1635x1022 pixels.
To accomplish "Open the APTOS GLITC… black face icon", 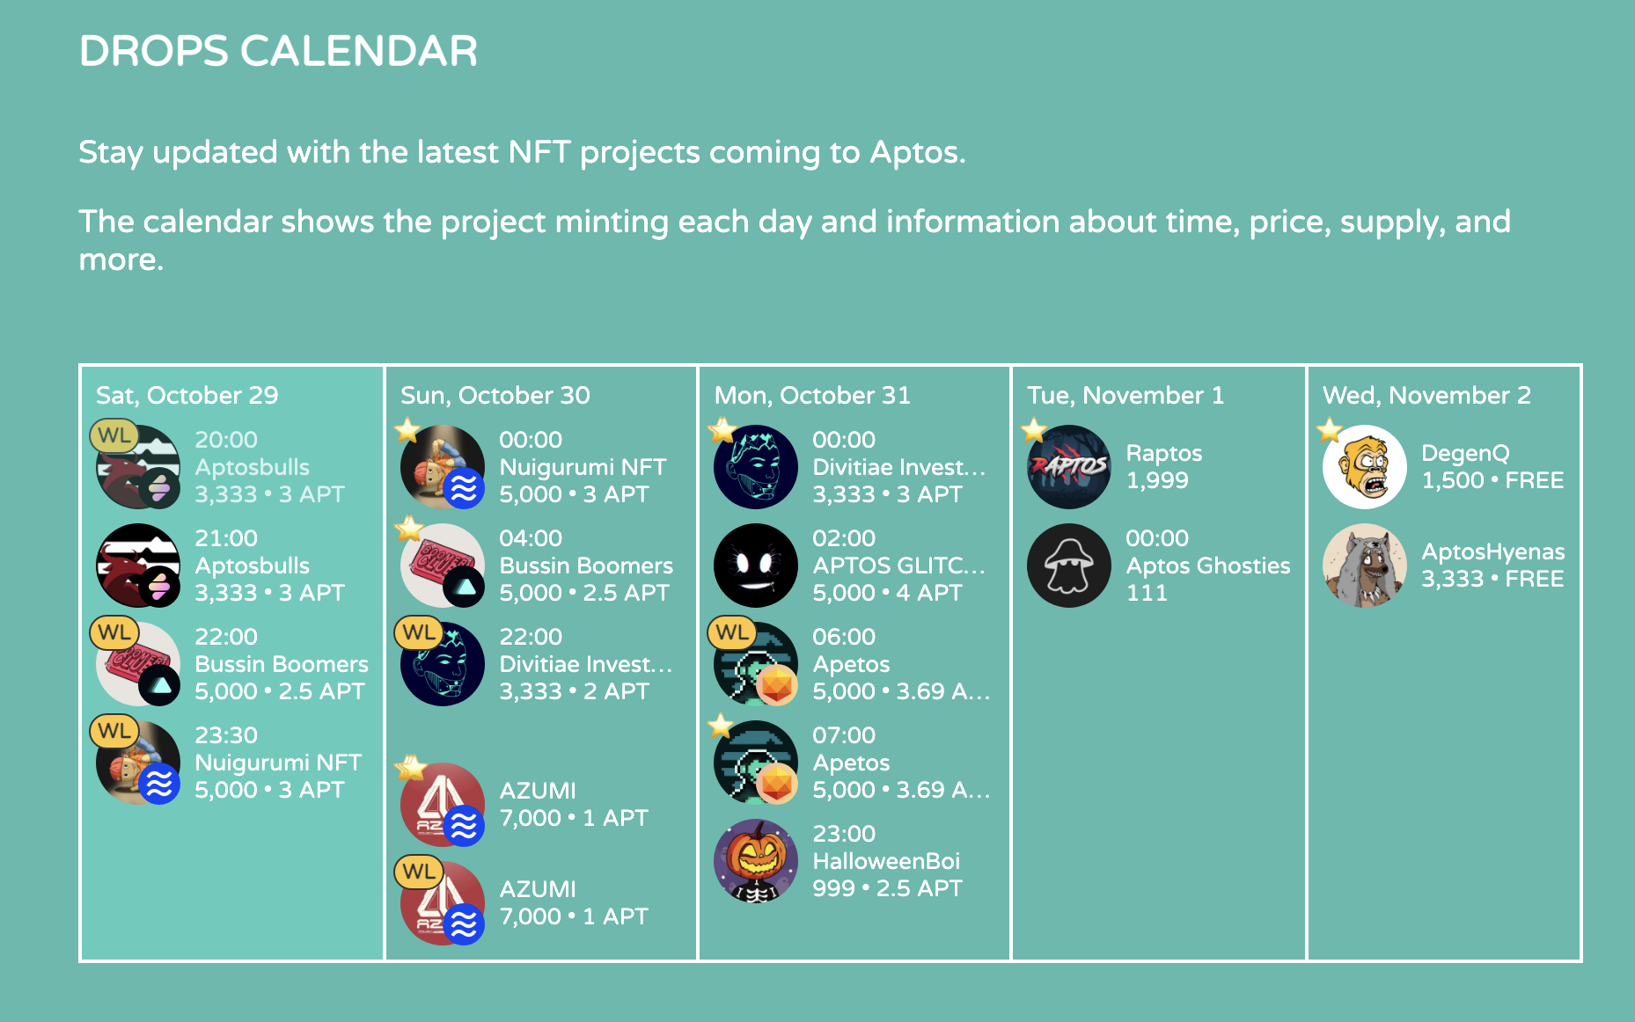I will click(x=755, y=566).
